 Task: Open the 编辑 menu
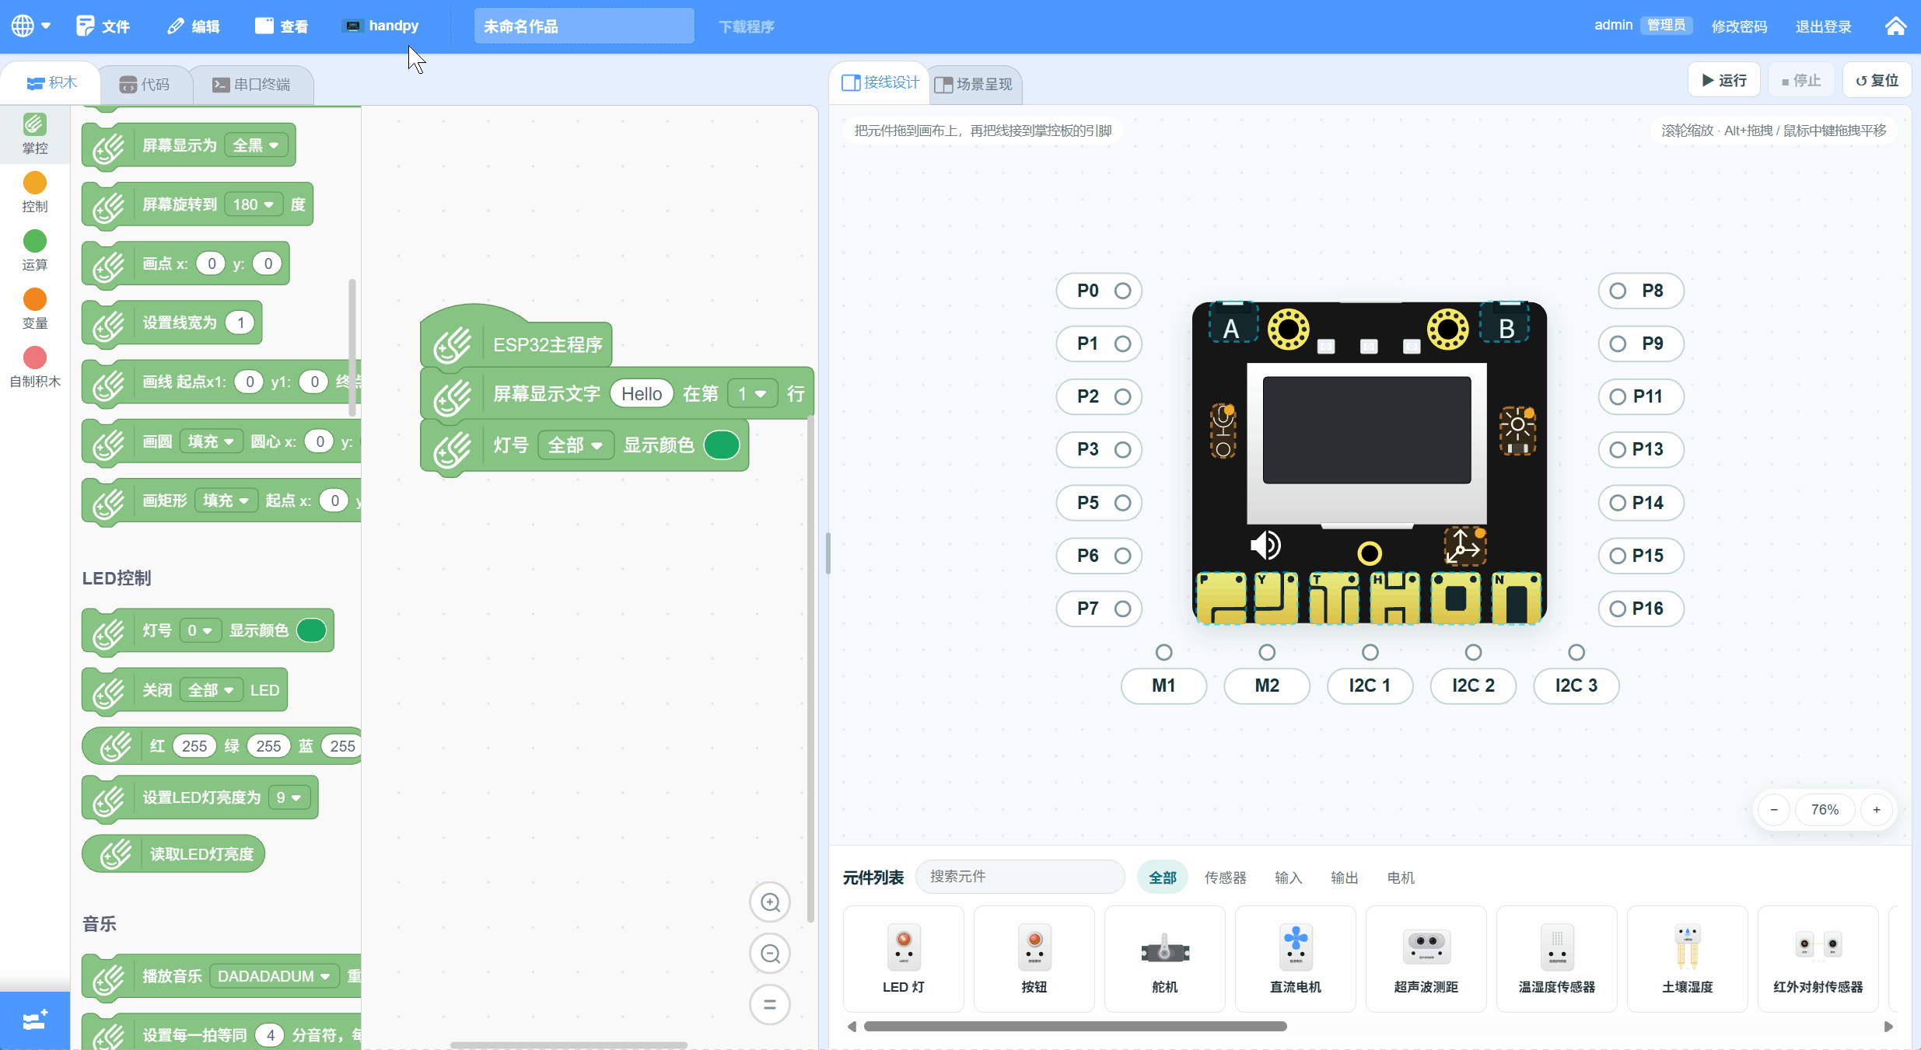coord(194,26)
